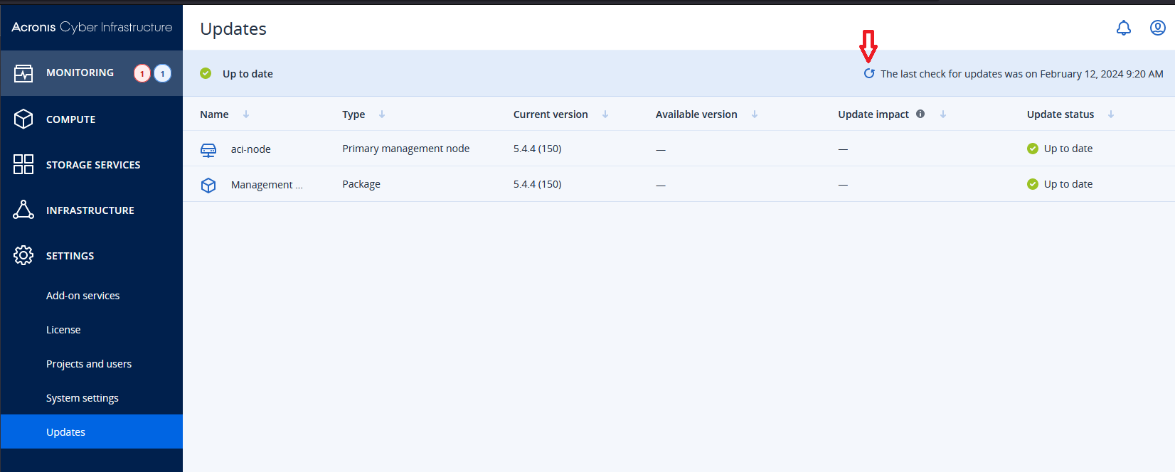Go to Storage Services
This screenshot has width=1175, height=472.
pyautogui.click(x=92, y=165)
